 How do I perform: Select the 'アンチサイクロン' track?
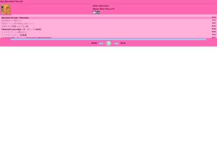pos(108,35)
